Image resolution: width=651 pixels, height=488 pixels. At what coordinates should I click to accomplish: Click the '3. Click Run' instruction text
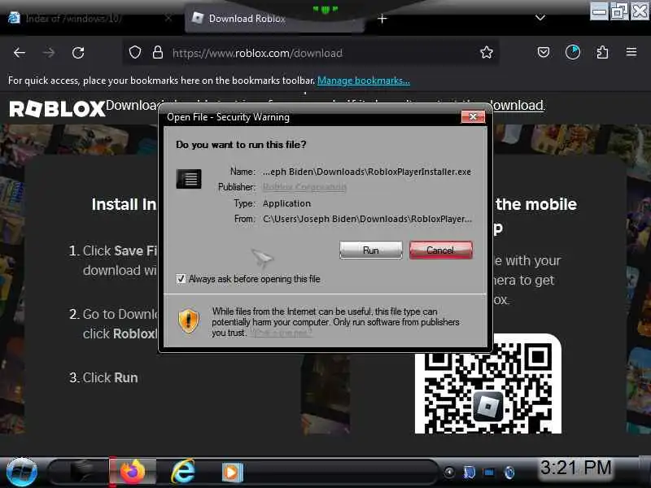103,377
